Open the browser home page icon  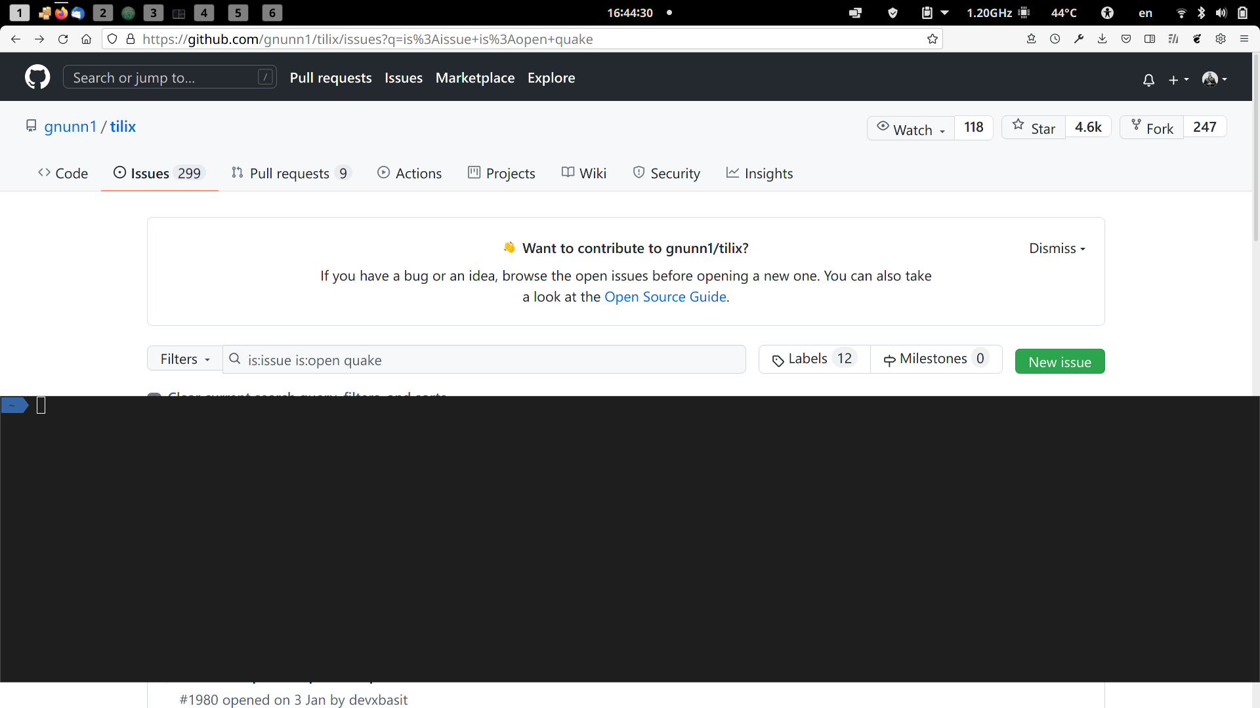pos(86,39)
